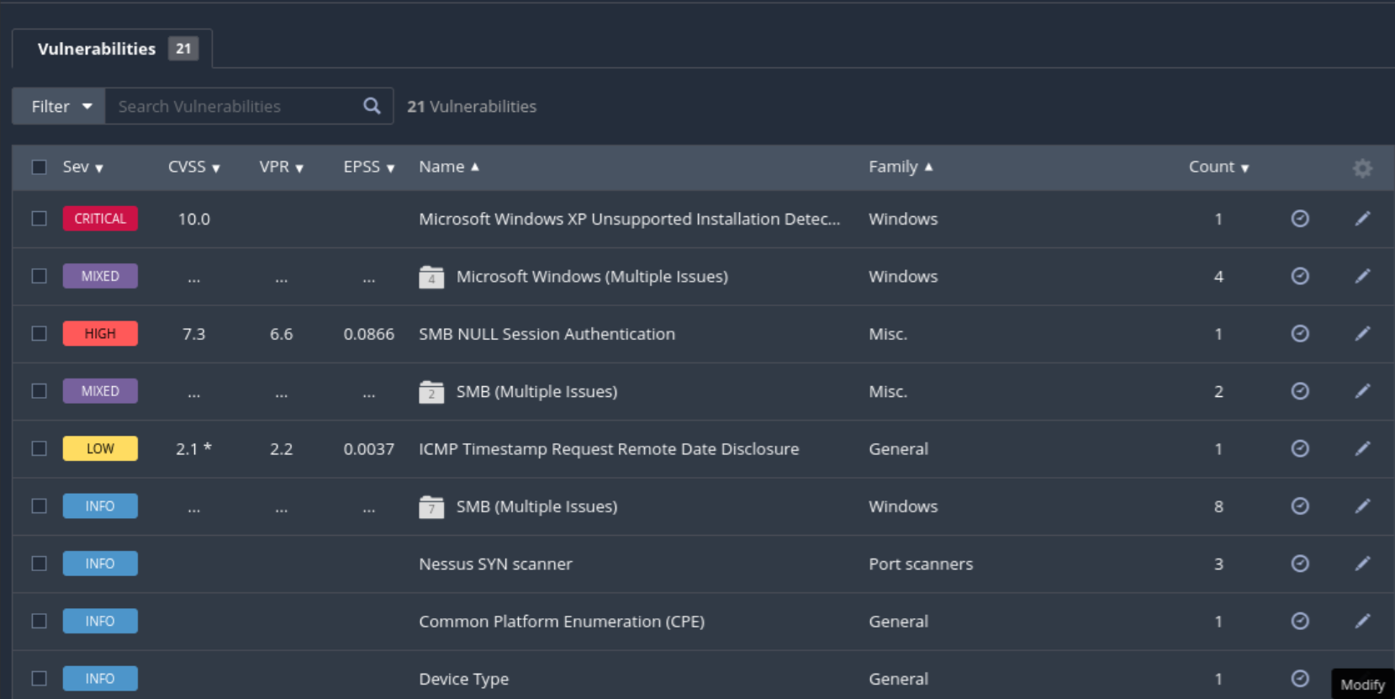Tick the checkbox for the CRITICAL vulnerability row

[40, 219]
